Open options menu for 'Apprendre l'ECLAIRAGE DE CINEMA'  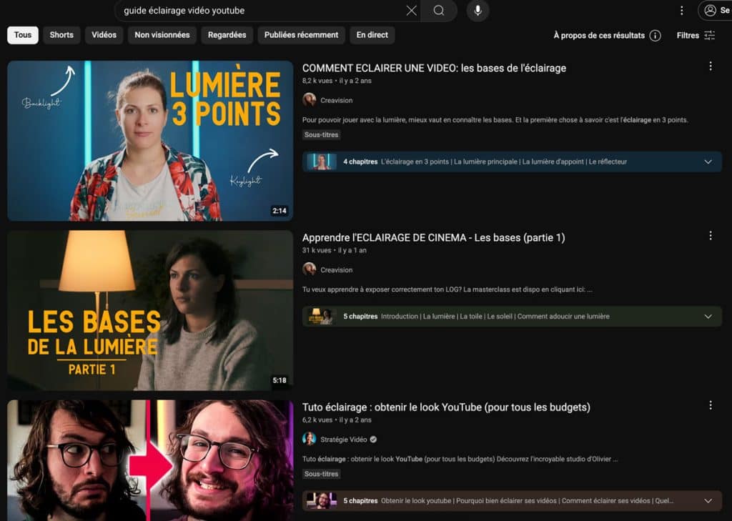(x=710, y=236)
